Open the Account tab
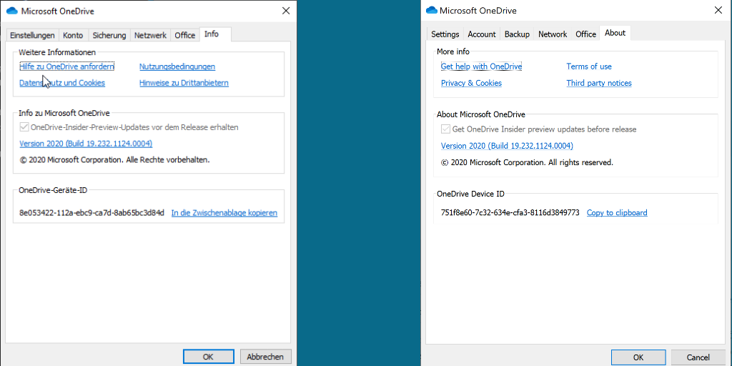The image size is (732, 366). [481, 34]
